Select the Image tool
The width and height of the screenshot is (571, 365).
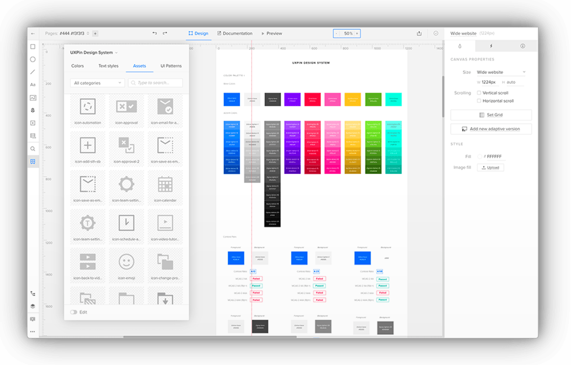coord(33,97)
